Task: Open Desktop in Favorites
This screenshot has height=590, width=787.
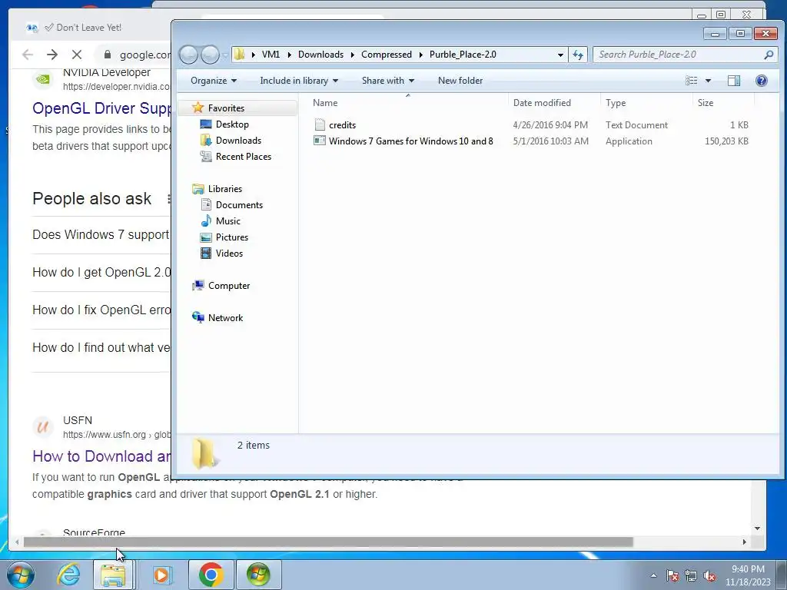Action: coord(232,124)
